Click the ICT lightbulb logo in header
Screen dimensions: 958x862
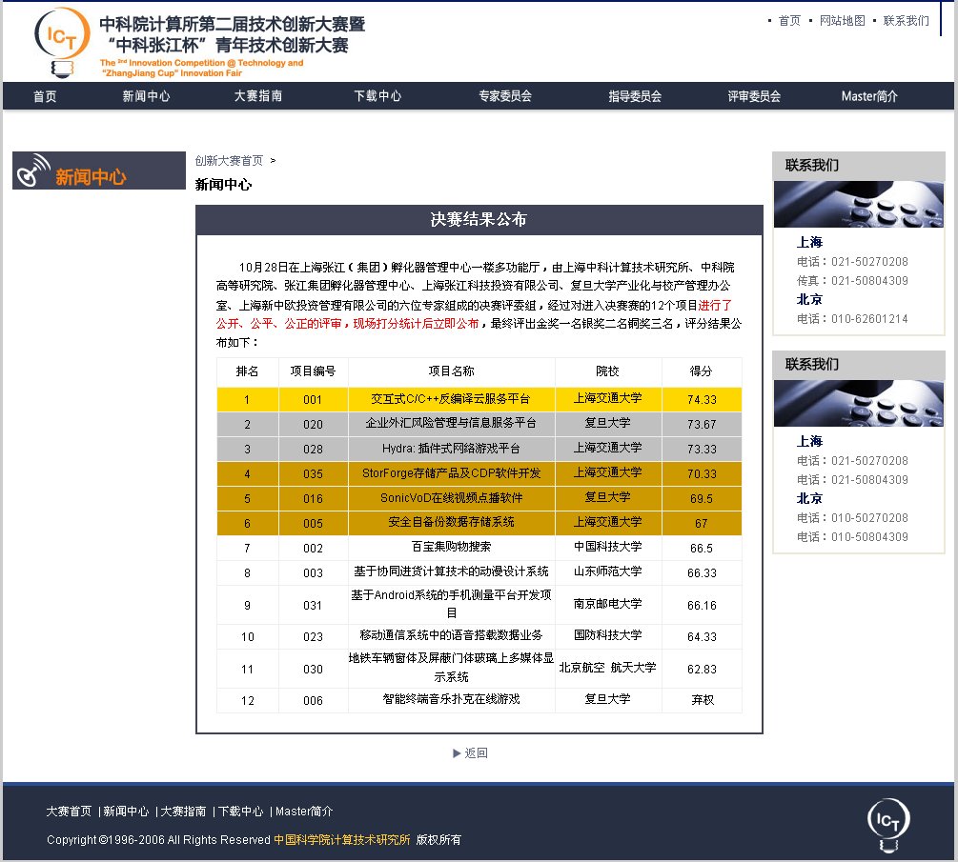click(62, 43)
